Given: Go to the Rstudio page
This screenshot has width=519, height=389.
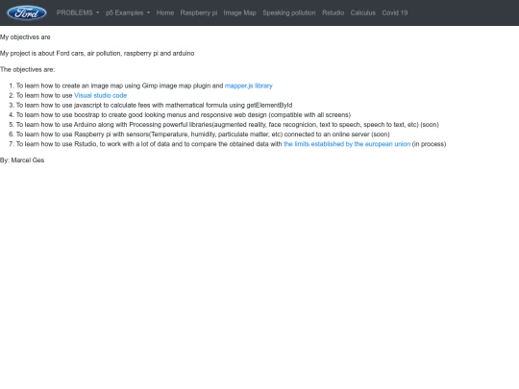Looking at the screenshot, I should [333, 12].
